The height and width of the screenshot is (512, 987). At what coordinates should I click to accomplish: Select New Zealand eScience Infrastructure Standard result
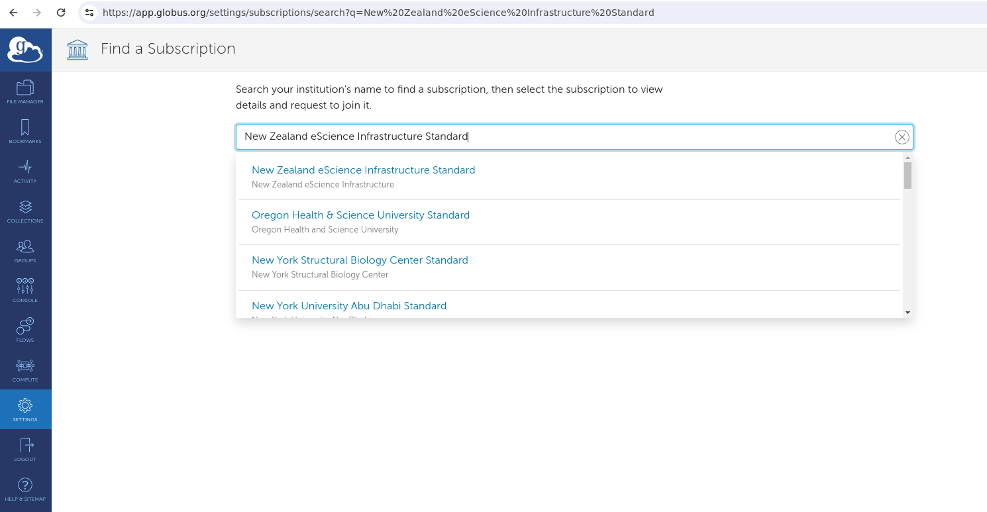pos(570,177)
